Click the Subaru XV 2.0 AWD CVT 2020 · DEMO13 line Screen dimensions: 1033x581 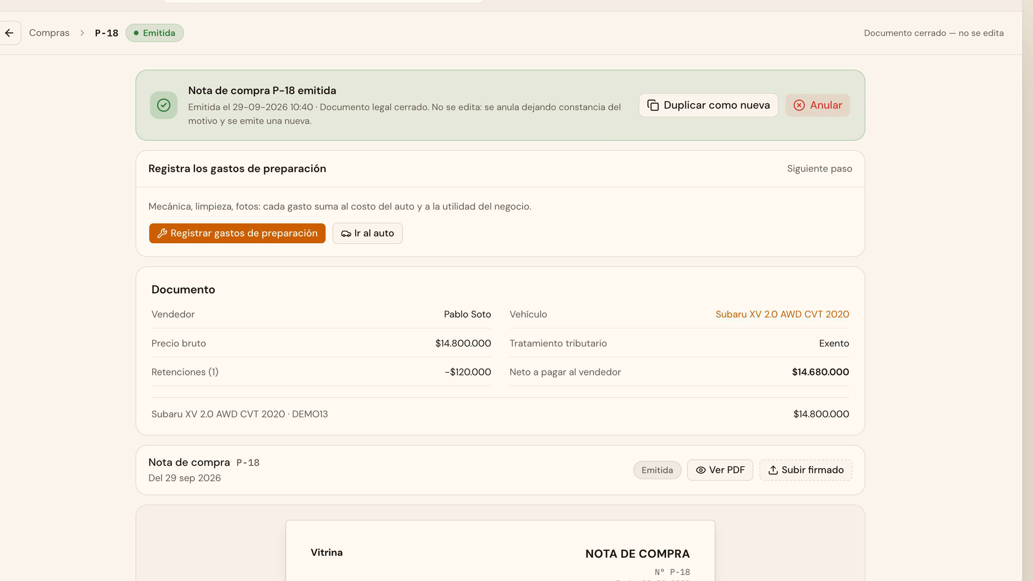pyautogui.click(x=239, y=414)
